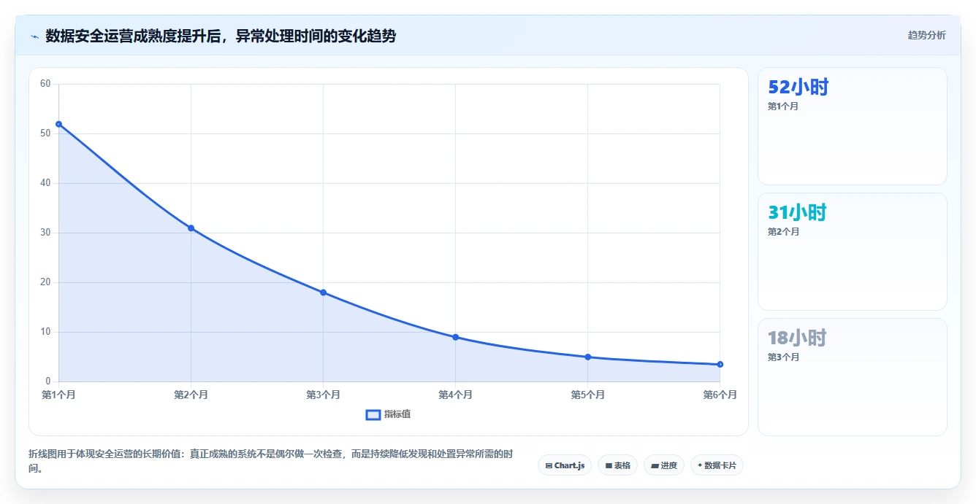The height and width of the screenshot is (504, 976).
Task: Click the data point for 第5个月
Action: [x=587, y=357]
